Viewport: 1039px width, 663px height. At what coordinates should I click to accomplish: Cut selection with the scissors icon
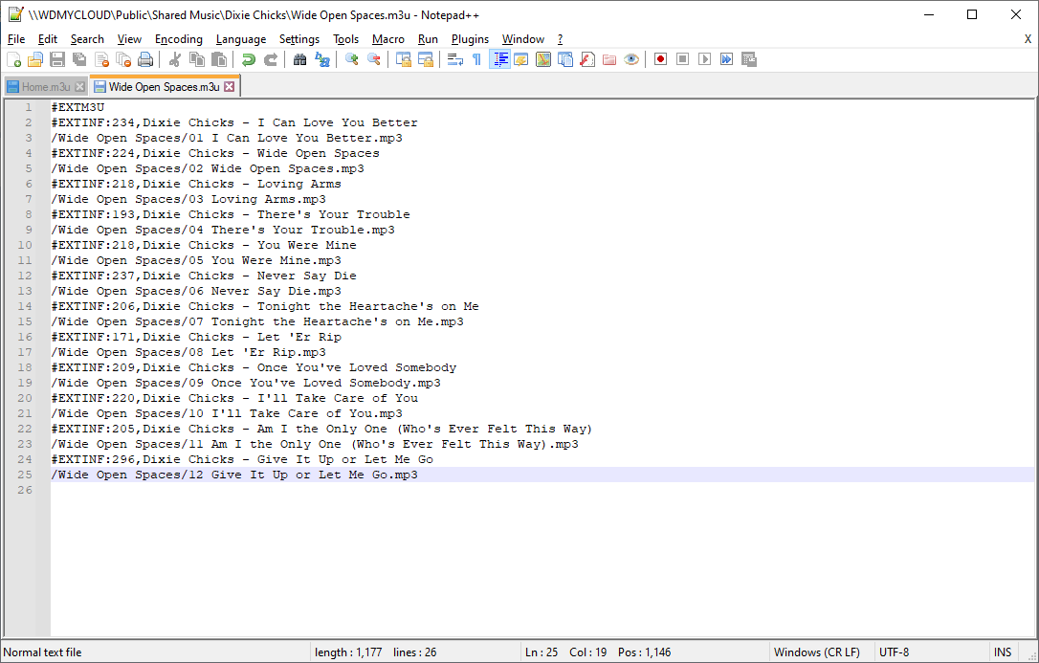[175, 59]
